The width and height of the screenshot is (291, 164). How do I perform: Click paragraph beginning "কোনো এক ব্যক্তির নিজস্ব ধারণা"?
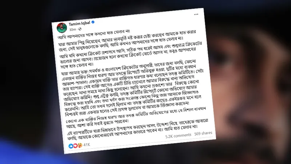[x=136, y=117]
